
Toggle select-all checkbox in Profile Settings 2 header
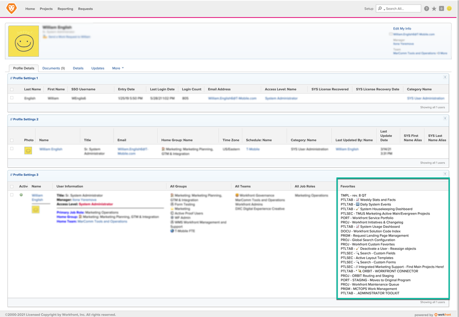click(x=12, y=140)
